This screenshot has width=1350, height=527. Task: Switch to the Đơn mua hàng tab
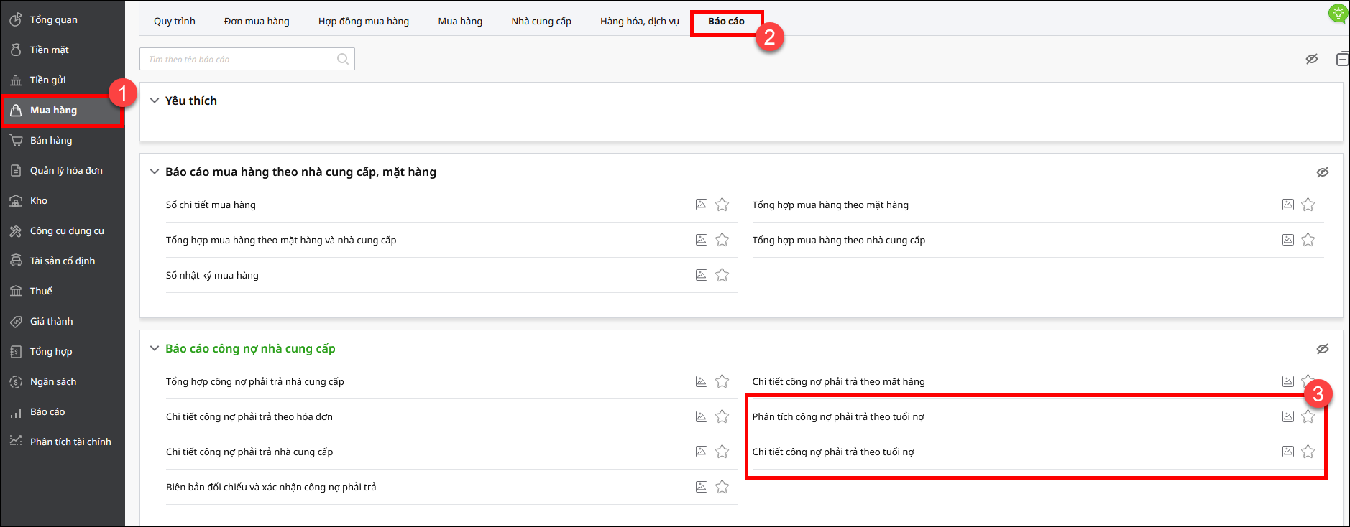[257, 21]
